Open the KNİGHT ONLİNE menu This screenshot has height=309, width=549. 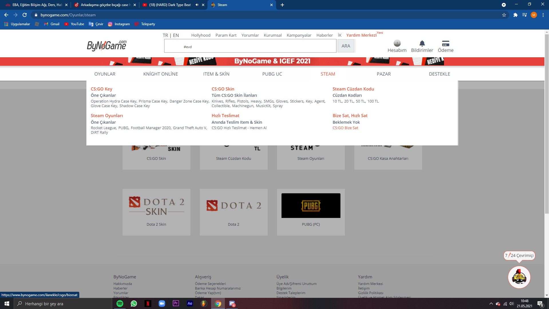(x=160, y=74)
